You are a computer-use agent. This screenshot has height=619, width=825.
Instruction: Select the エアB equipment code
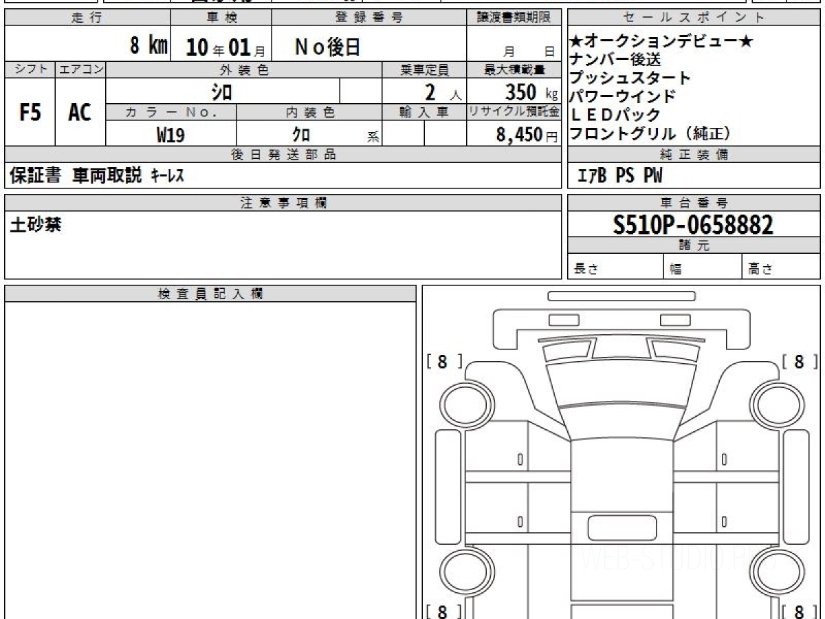coord(592,177)
